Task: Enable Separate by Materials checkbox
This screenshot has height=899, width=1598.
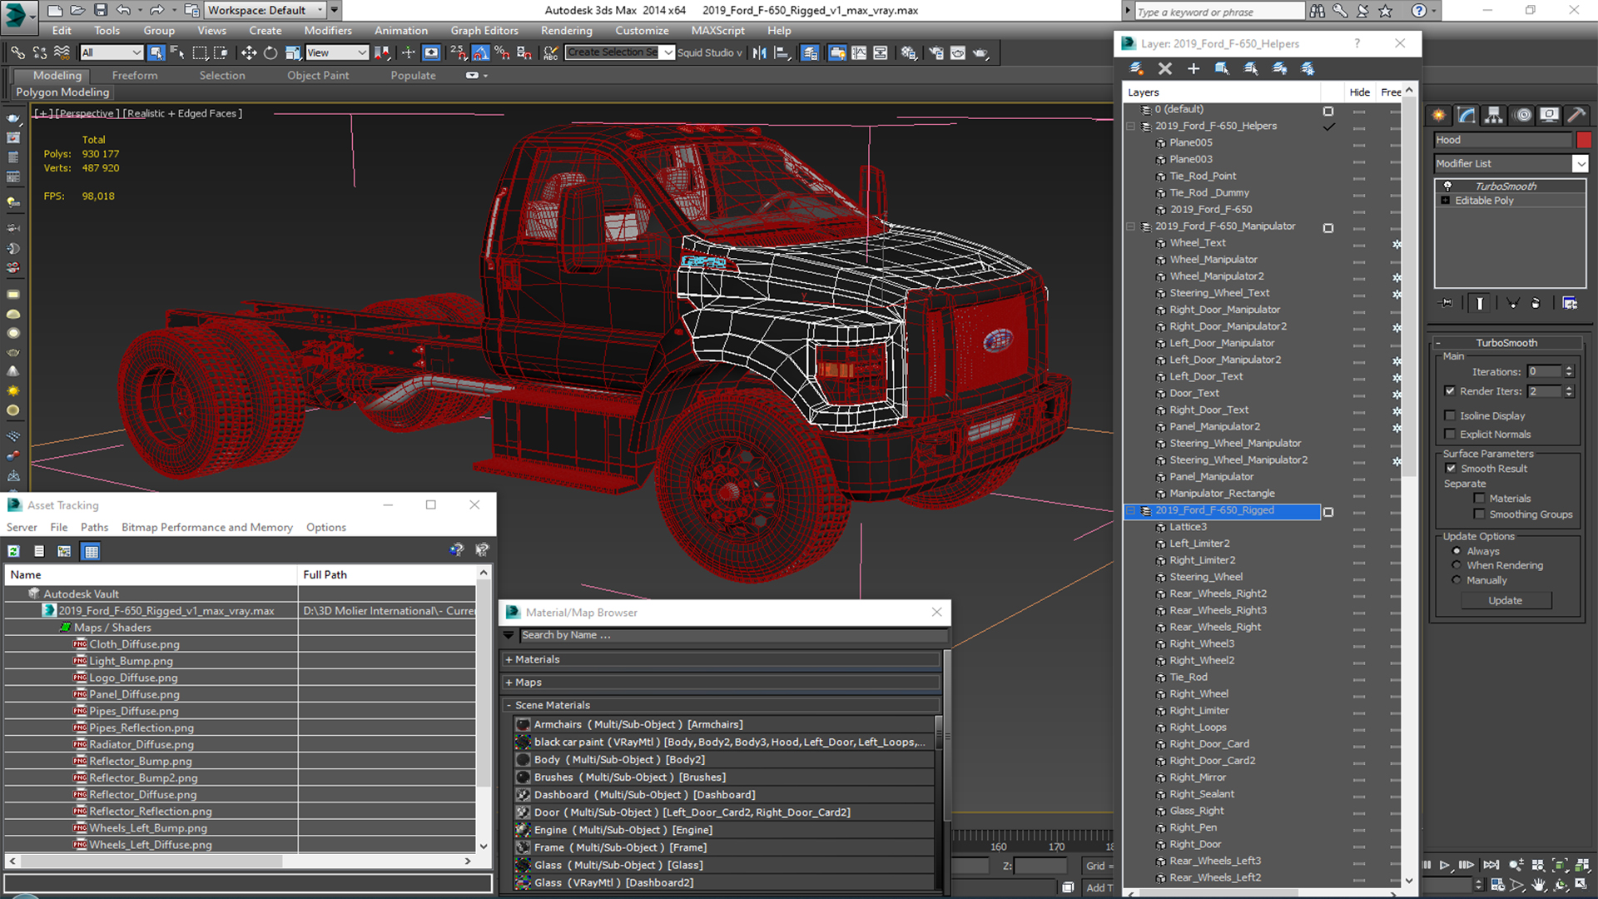Action: pos(1479,499)
